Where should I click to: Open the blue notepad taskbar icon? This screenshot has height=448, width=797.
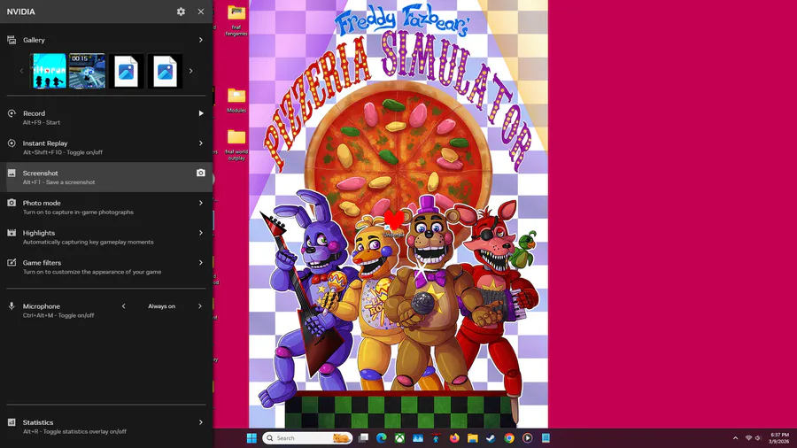click(x=546, y=438)
